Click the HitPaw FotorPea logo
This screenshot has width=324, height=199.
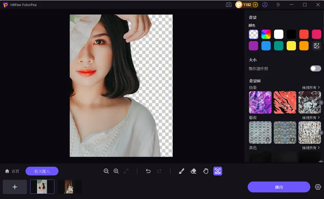[5, 5]
